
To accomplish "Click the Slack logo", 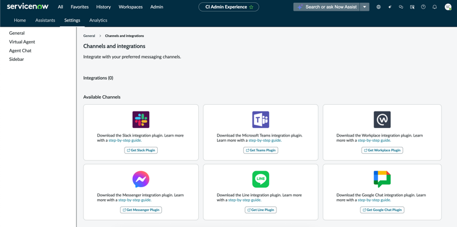I will point(141,119).
